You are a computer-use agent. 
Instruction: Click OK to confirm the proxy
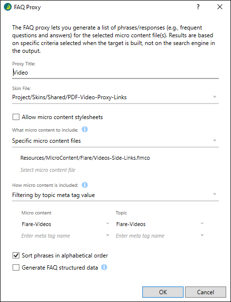pos(163,292)
